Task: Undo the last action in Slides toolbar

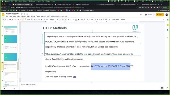Action: (x=7, y=19)
